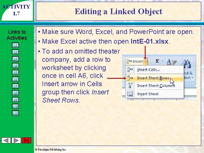Screen dimensions: 204x153
Task: Advance to next slide with right arrow
Action: click(x=16, y=140)
